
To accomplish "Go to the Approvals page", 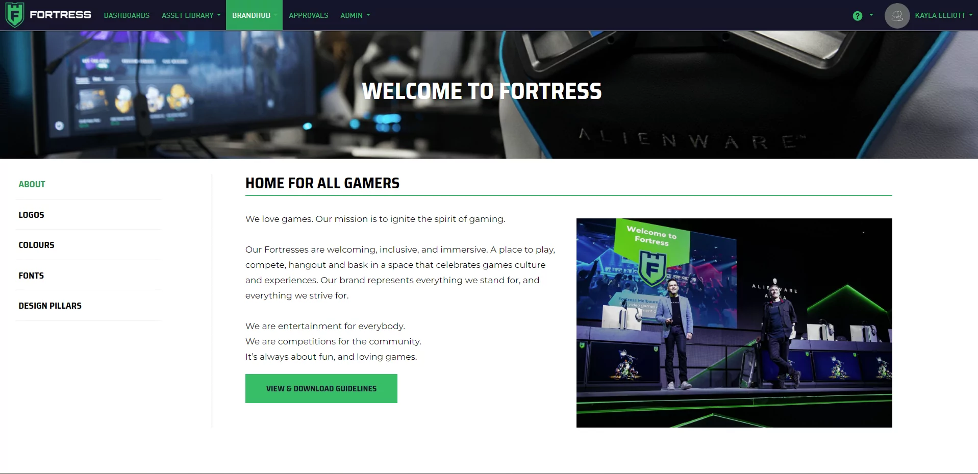I will (308, 15).
